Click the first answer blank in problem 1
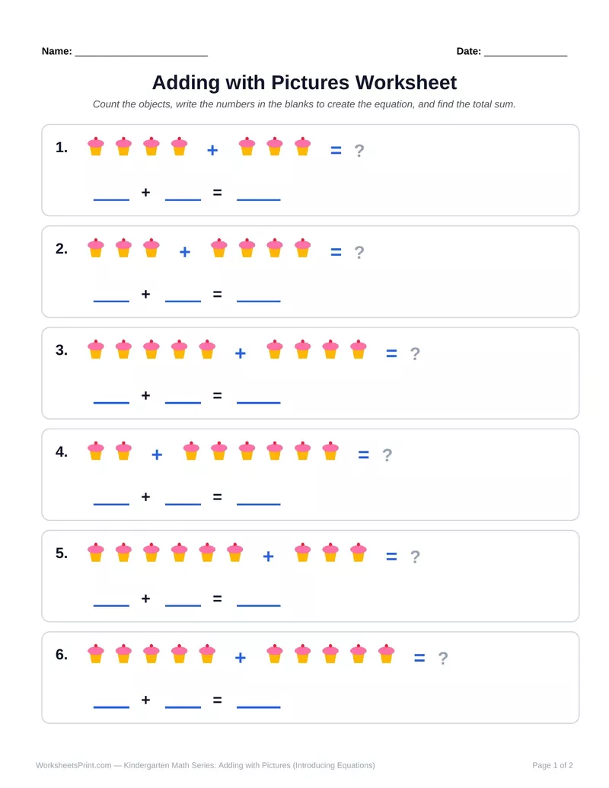Viewport: 609px width, 788px height. 112,199
